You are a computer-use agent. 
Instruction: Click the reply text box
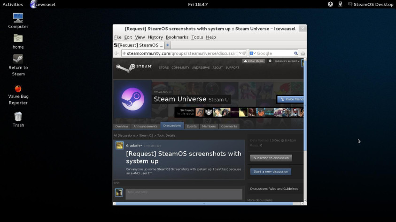184,194
